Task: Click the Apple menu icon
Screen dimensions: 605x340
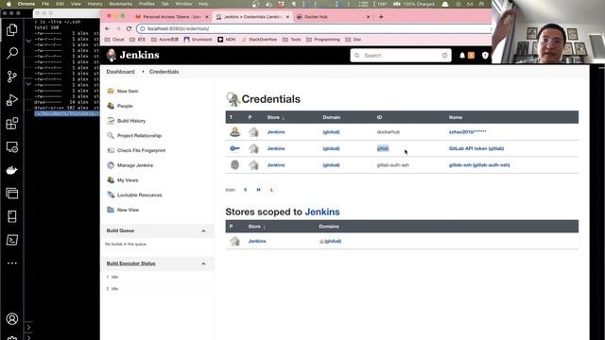Action: [9, 4]
